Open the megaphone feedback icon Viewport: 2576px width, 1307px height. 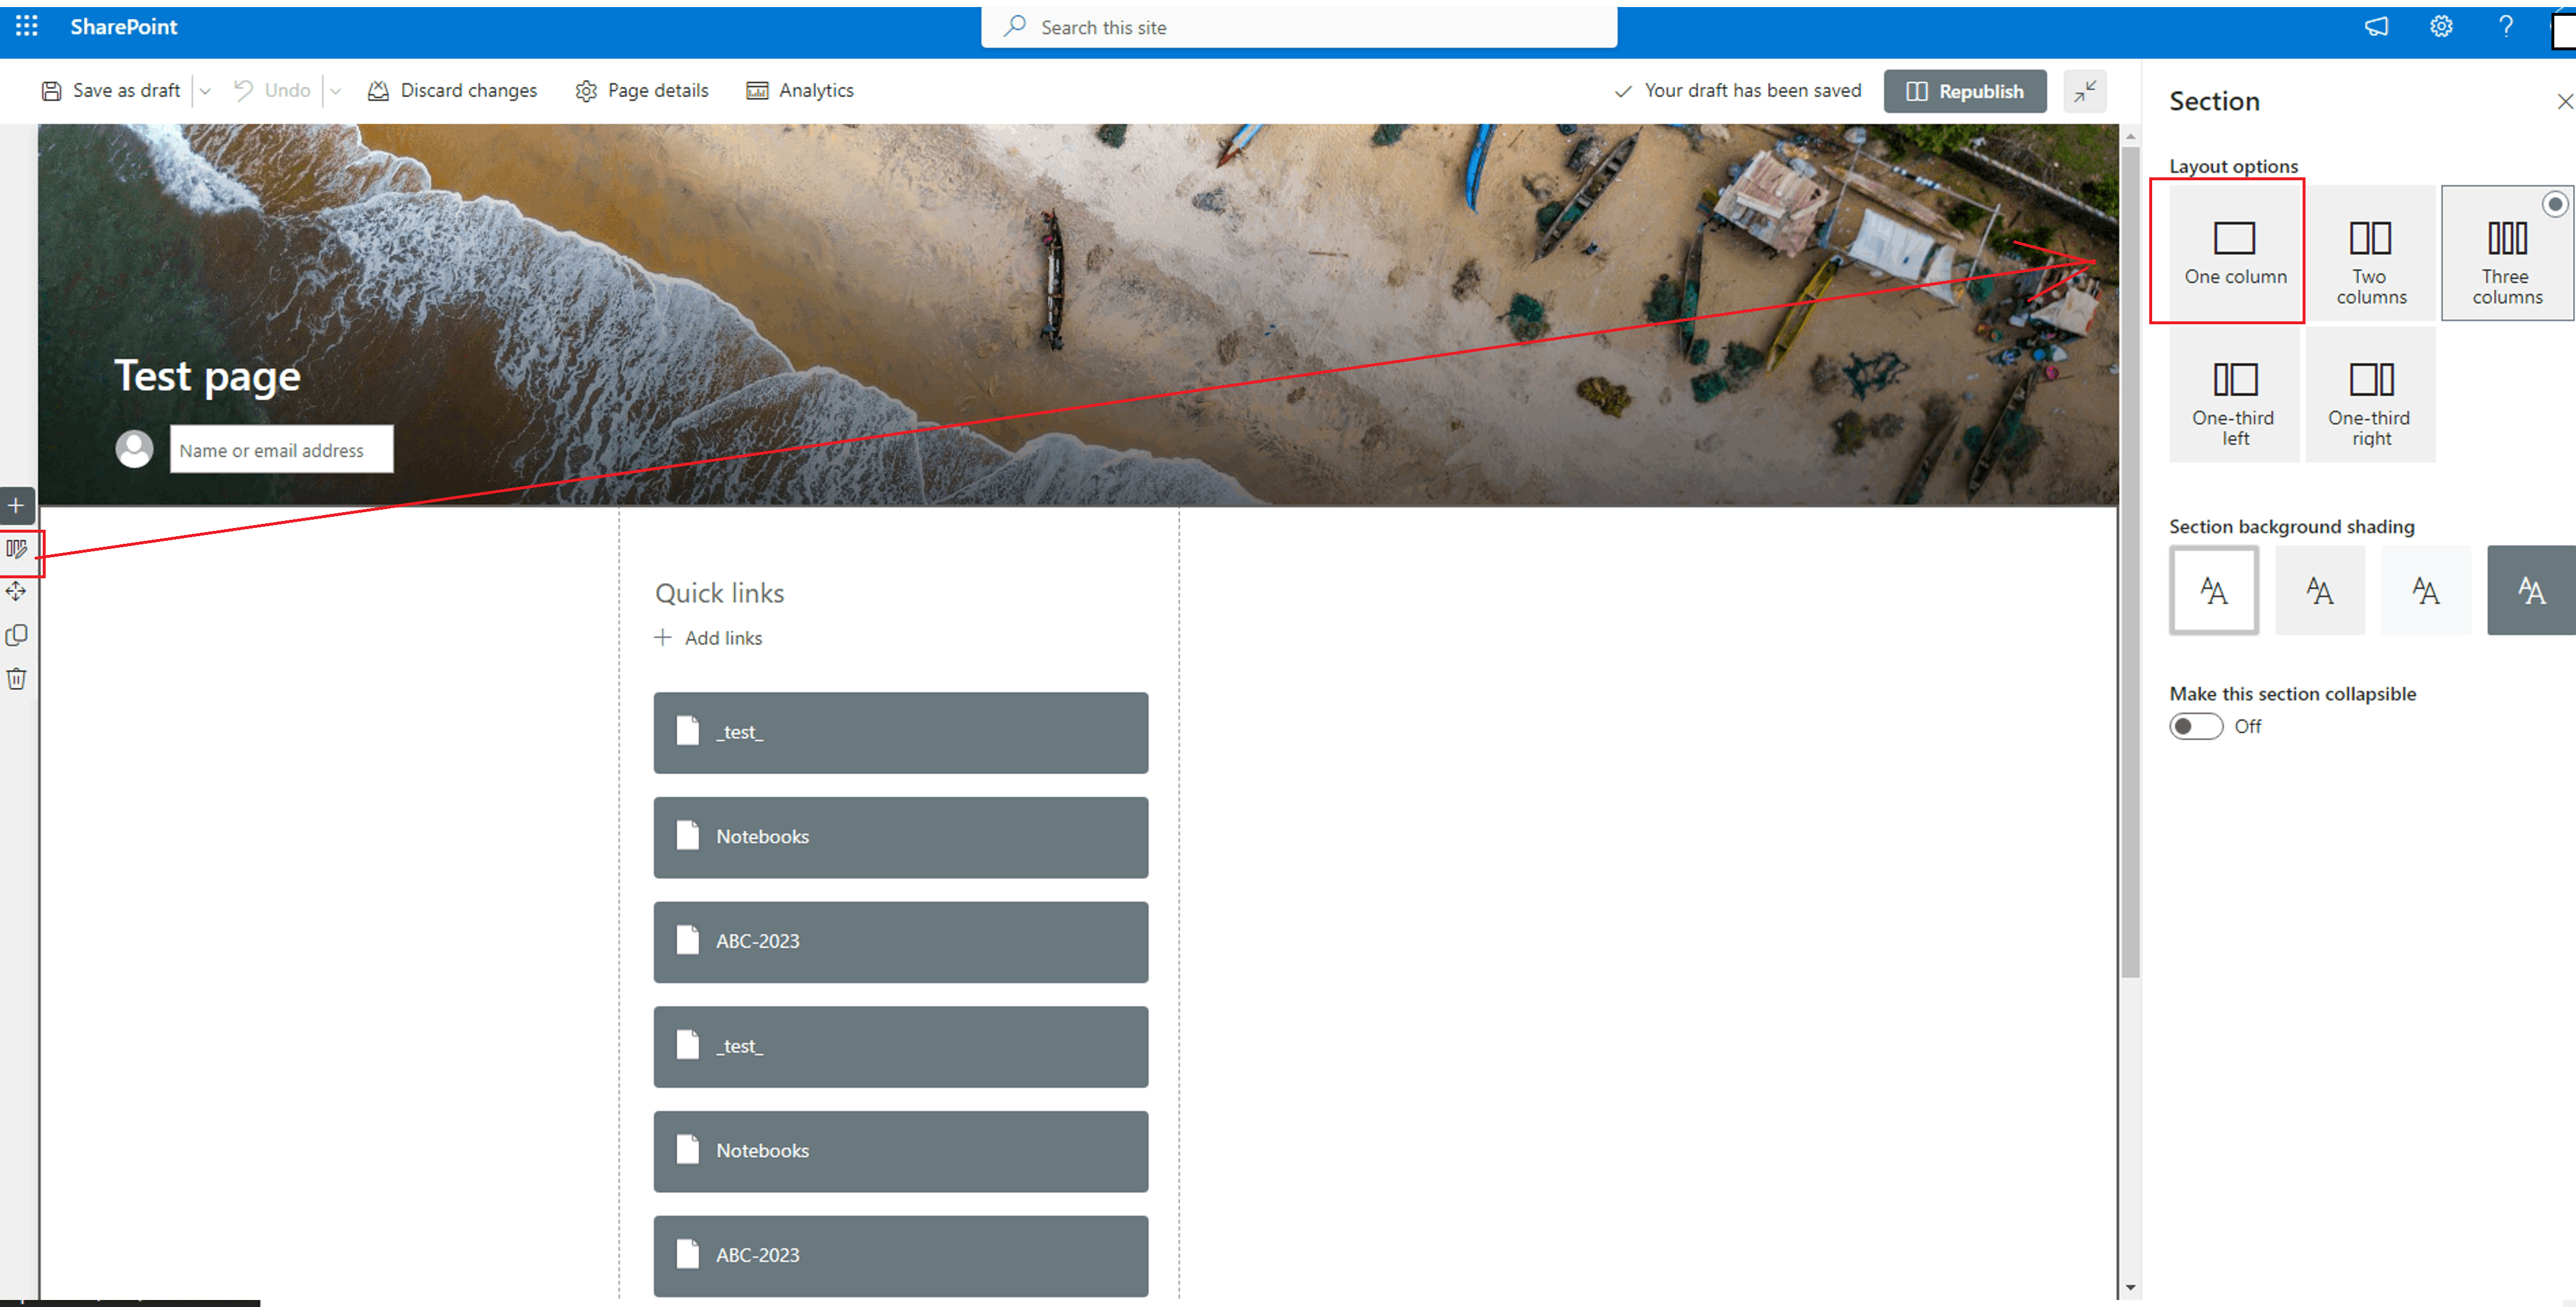click(2376, 27)
